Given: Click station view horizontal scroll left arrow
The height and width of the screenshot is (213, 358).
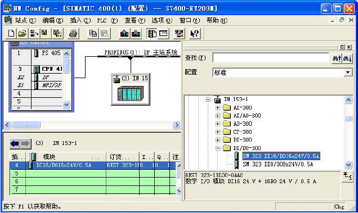Looking at the screenshot, I should pos(7,125).
